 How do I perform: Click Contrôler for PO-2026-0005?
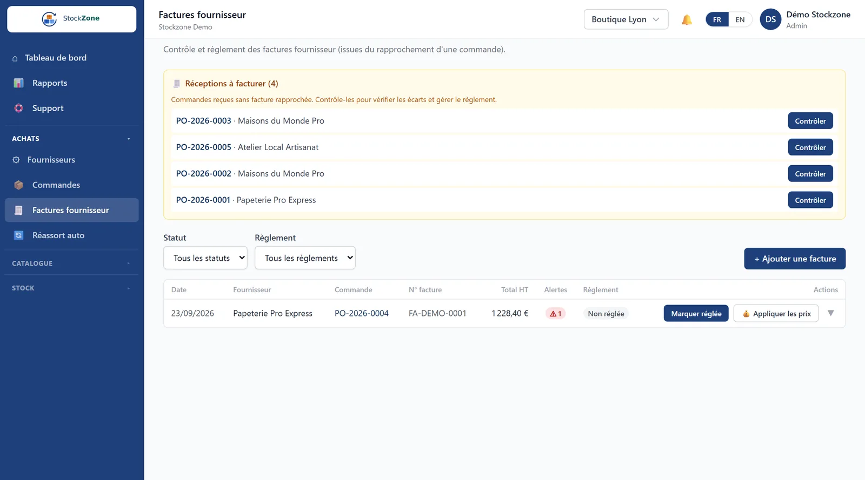pos(810,147)
